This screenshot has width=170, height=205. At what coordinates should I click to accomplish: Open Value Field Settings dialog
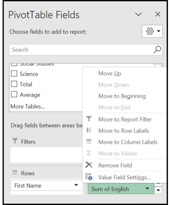[x=124, y=177]
